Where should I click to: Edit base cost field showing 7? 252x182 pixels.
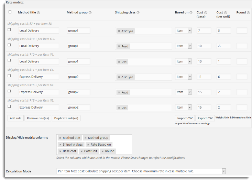tap(204, 31)
